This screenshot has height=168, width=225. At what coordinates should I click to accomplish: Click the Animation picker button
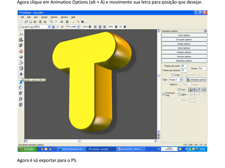pyautogui.click(x=196, y=80)
